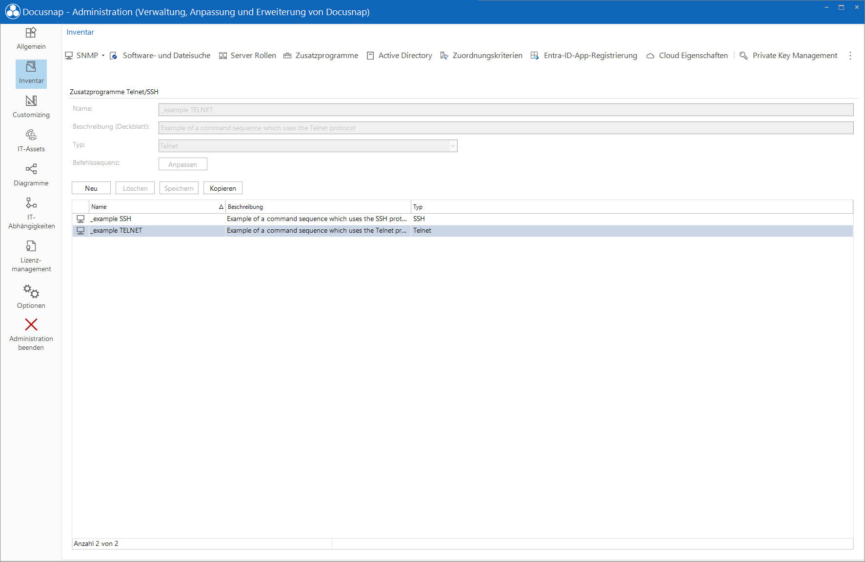Open Zuordnungskriterien in toolbar

(481, 56)
